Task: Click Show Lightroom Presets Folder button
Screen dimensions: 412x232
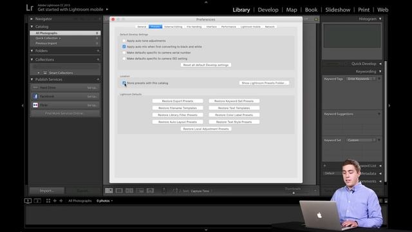Action: tap(264, 83)
